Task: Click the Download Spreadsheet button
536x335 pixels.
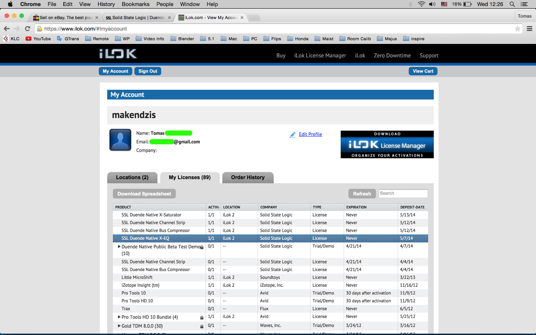Action: (144, 194)
